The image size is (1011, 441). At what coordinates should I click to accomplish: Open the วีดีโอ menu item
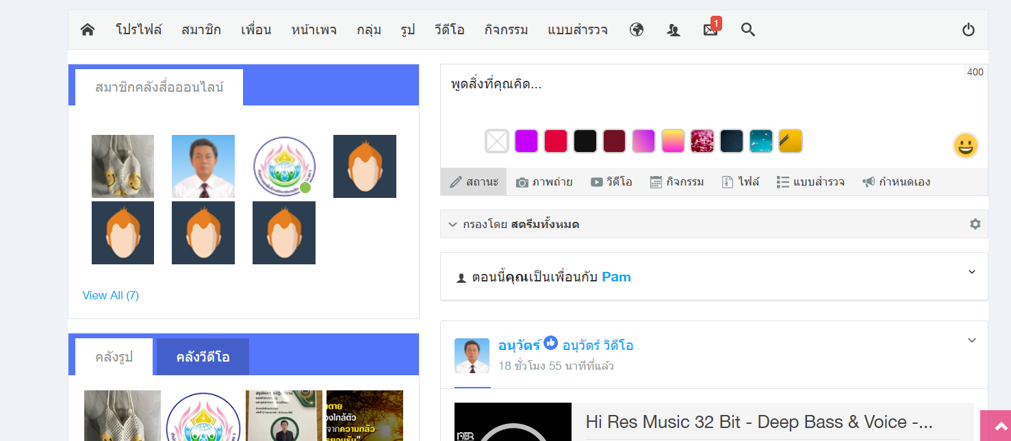coord(450,29)
